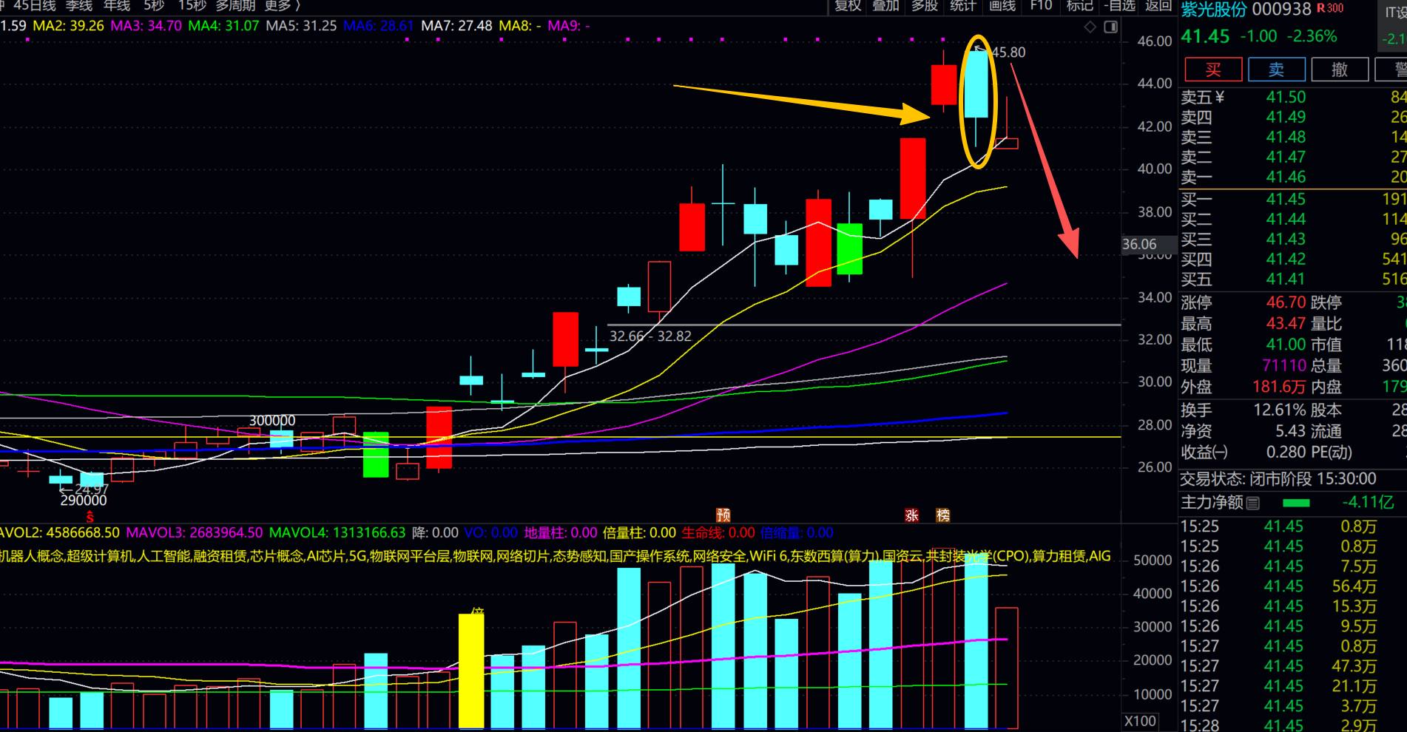Click the 撤 cancel order button
The height and width of the screenshot is (732, 1407).
pyautogui.click(x=1340, y=70)
